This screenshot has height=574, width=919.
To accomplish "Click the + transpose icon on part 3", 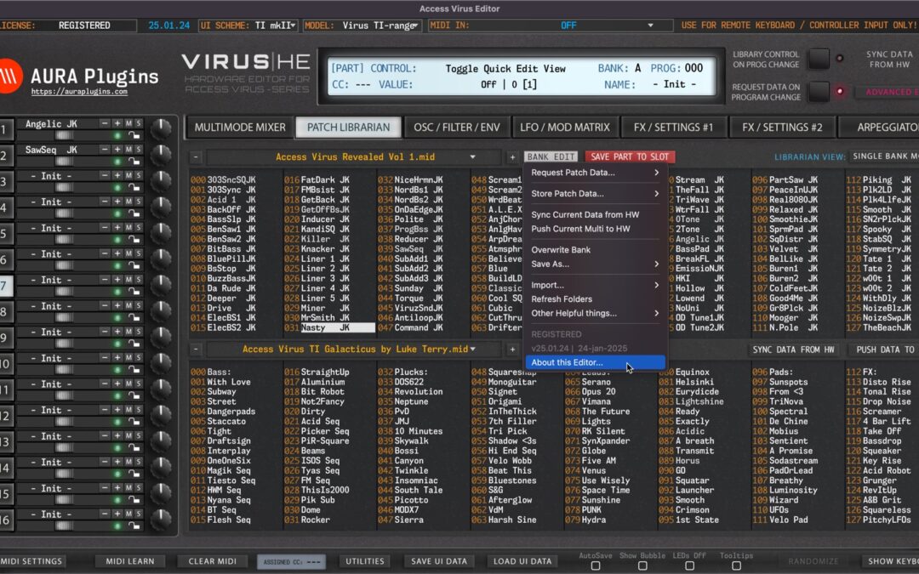I will (x=117, y=176).
